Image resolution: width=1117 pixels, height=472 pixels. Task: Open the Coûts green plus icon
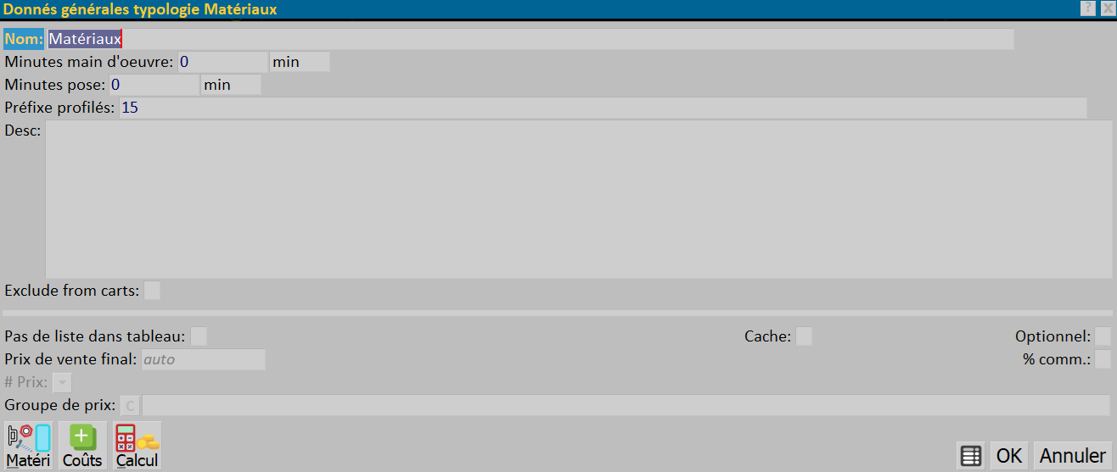[82, 446]
